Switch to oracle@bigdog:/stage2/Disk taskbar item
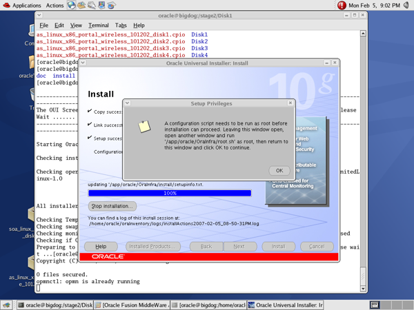The width and height of the screenshot is (414, 310). [x=55, y=305]
